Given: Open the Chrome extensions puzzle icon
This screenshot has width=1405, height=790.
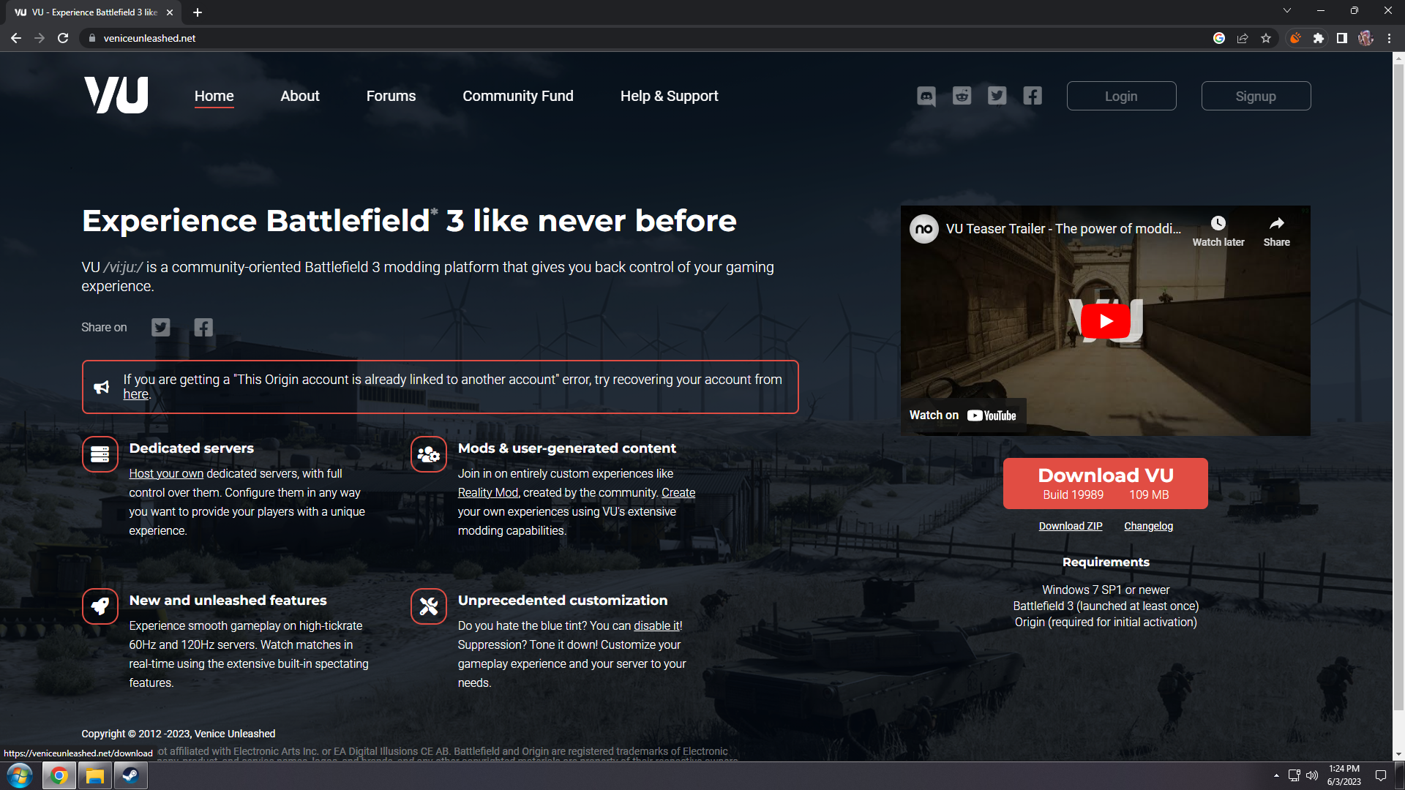Looking at the screenshot, I should (x=1319, y=38).
